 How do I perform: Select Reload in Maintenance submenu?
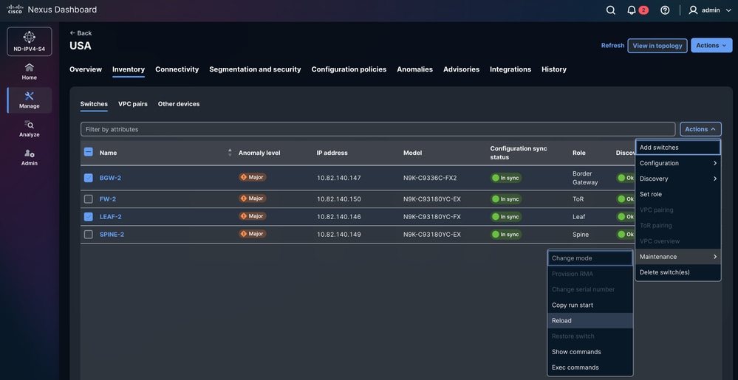click(590, 321)
